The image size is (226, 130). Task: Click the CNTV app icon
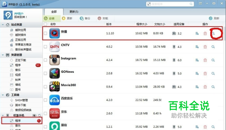(x=55, y=47)
